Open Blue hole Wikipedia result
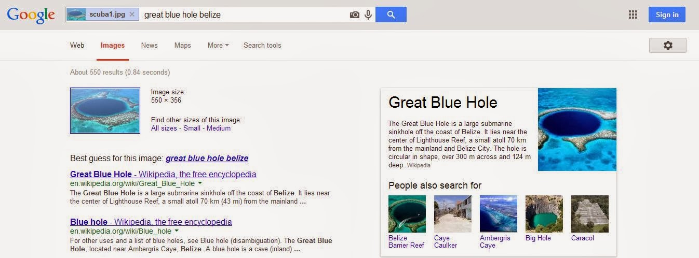 click(151, 222)
